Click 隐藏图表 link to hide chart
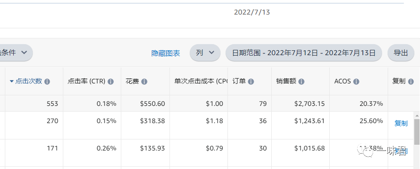This screenshot has height=169, width=420. coord(166,53)
